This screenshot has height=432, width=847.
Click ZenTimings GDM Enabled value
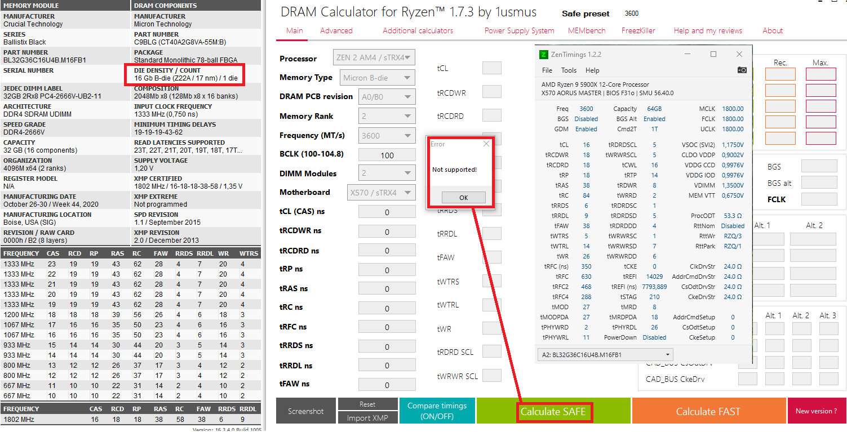[x=586, y=129]
